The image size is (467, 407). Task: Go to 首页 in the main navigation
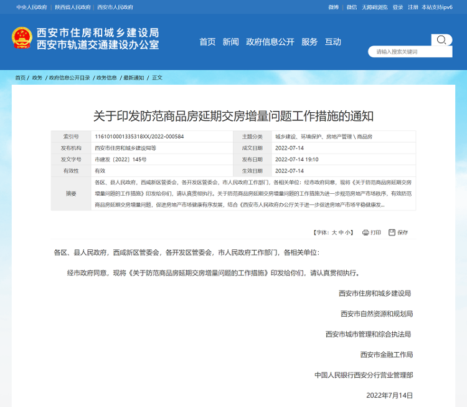(x=207, y=42)
